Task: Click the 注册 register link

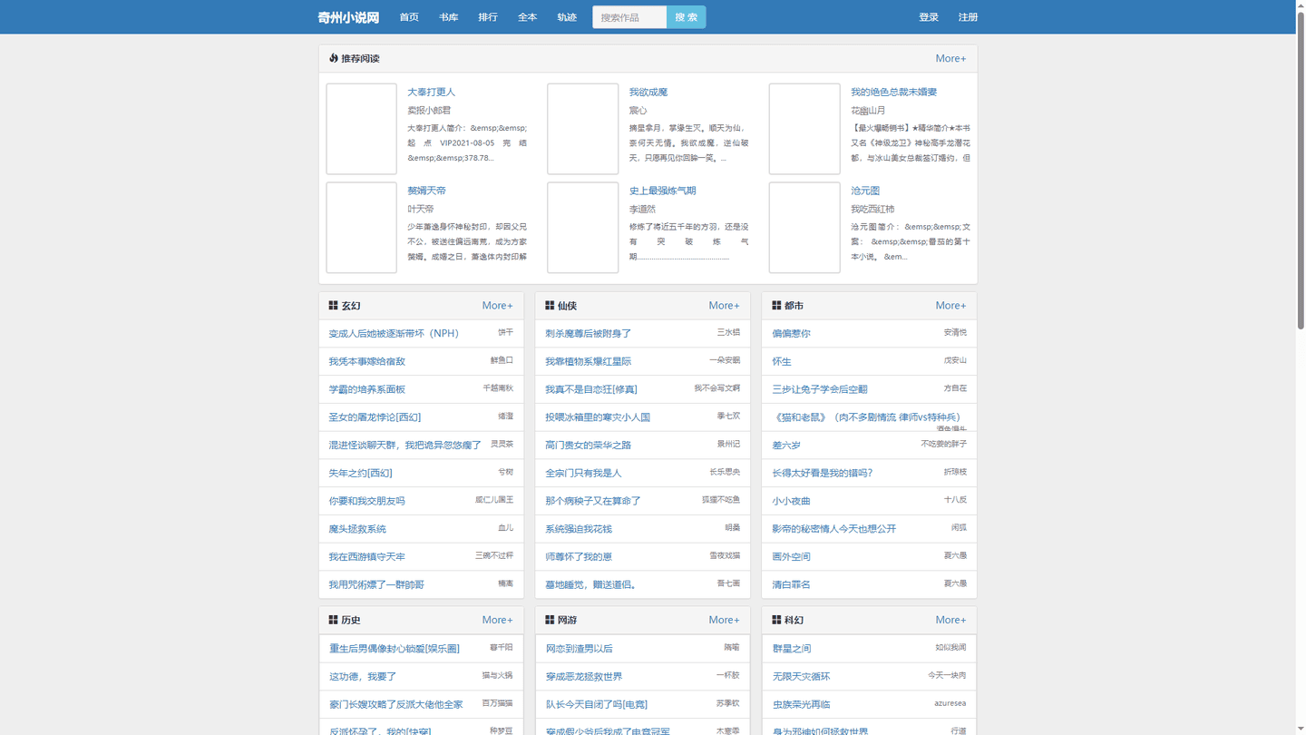Action: tap(968, 17)
